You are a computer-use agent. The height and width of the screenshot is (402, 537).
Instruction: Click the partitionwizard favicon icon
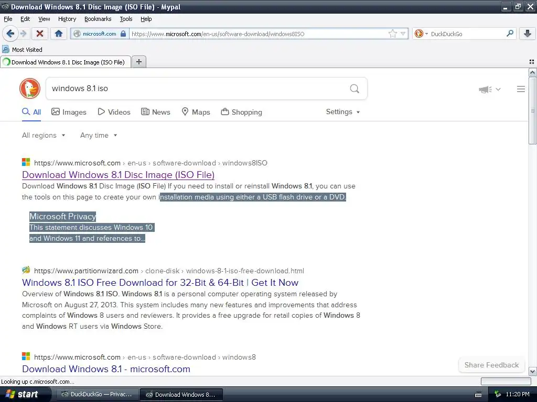[x=26, y=270]
